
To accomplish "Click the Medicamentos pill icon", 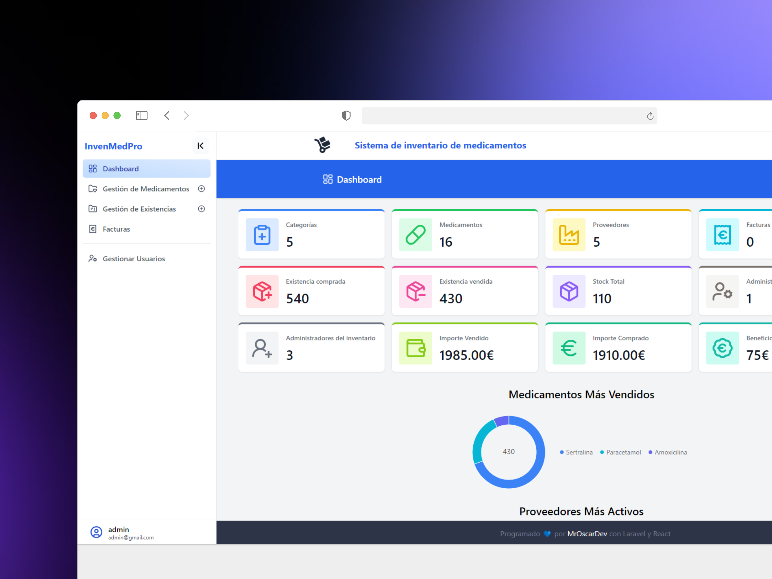I will click(415, 235).
